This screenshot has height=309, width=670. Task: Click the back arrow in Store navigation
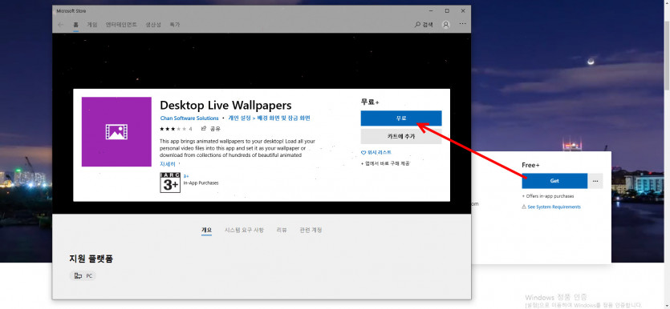60,25
